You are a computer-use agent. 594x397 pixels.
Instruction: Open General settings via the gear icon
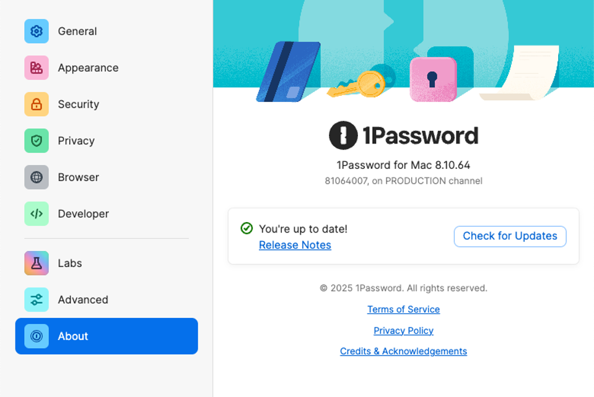(x=36, y=31)
